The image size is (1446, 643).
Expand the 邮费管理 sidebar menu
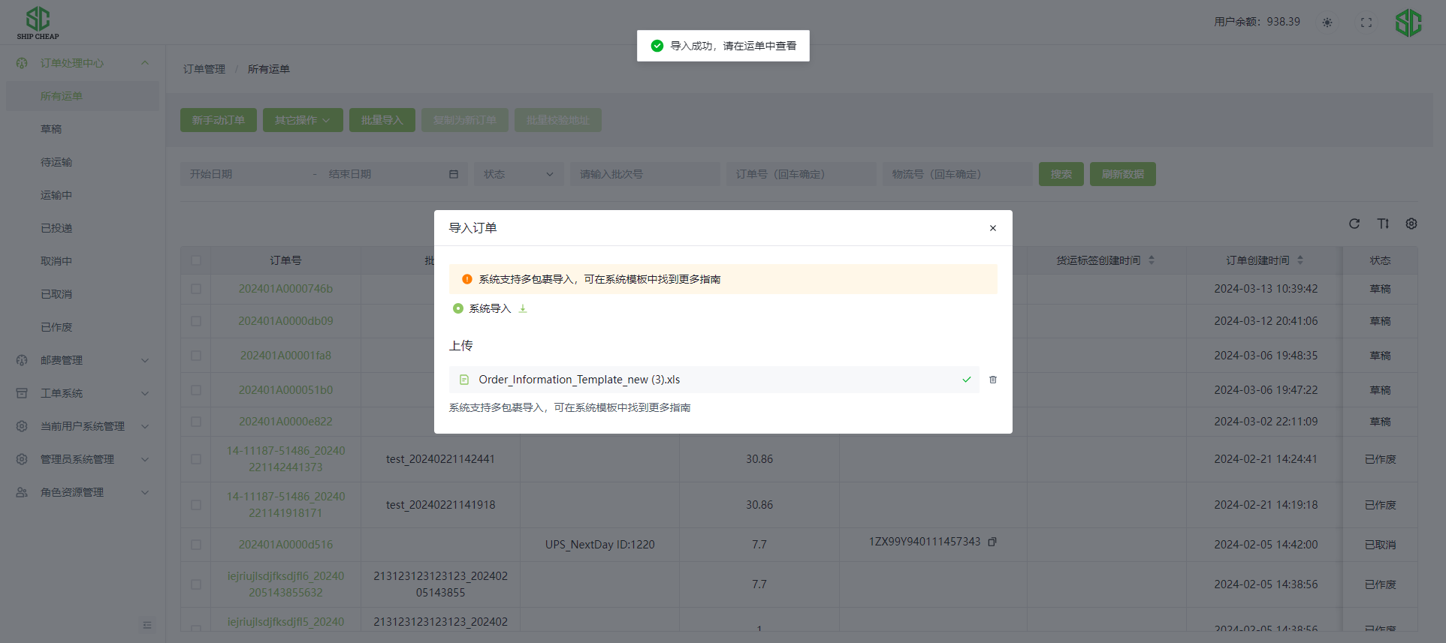click(83, 360)
